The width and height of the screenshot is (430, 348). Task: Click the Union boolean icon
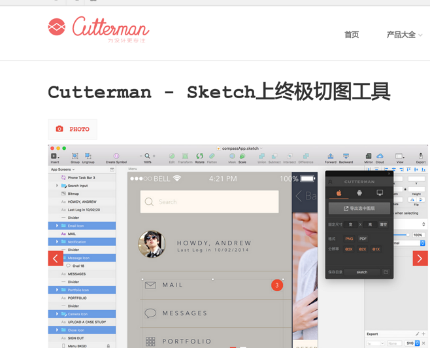(262, 156)
